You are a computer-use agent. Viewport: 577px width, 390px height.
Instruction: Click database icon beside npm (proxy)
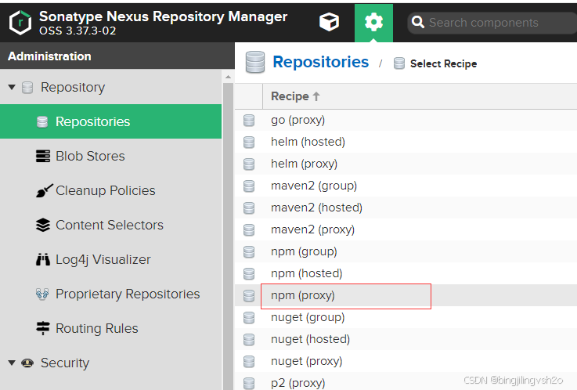pyautogui.click(x=249, y=296)
